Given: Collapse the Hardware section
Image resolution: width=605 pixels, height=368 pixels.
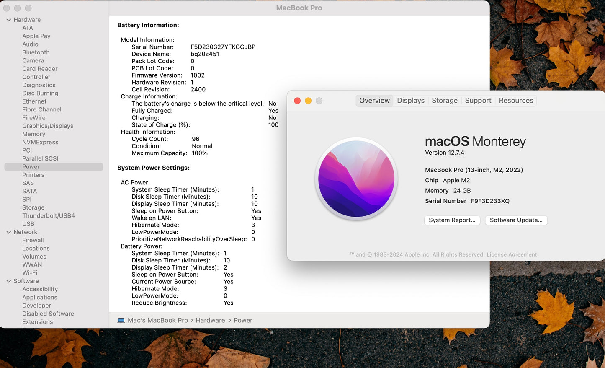Looking at the screenshot, I should tap(8, 20).
